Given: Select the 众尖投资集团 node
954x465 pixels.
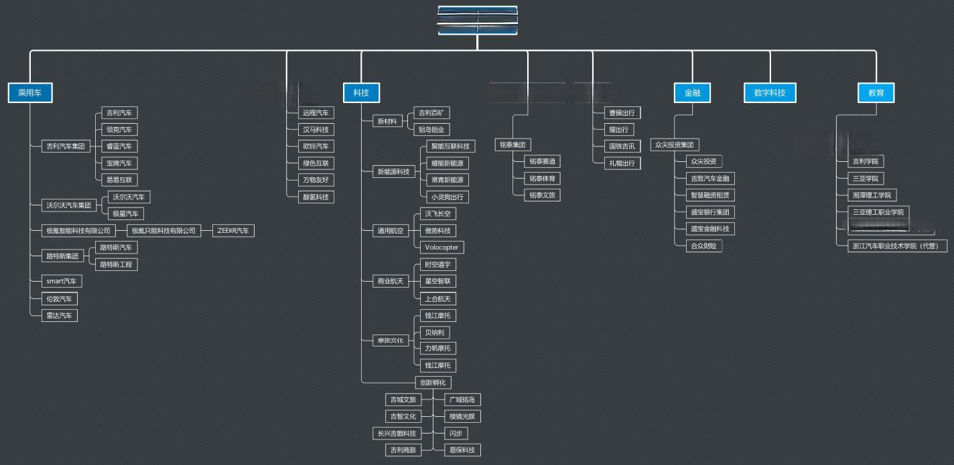Looking at the screenshot, I should coord(675,145).
